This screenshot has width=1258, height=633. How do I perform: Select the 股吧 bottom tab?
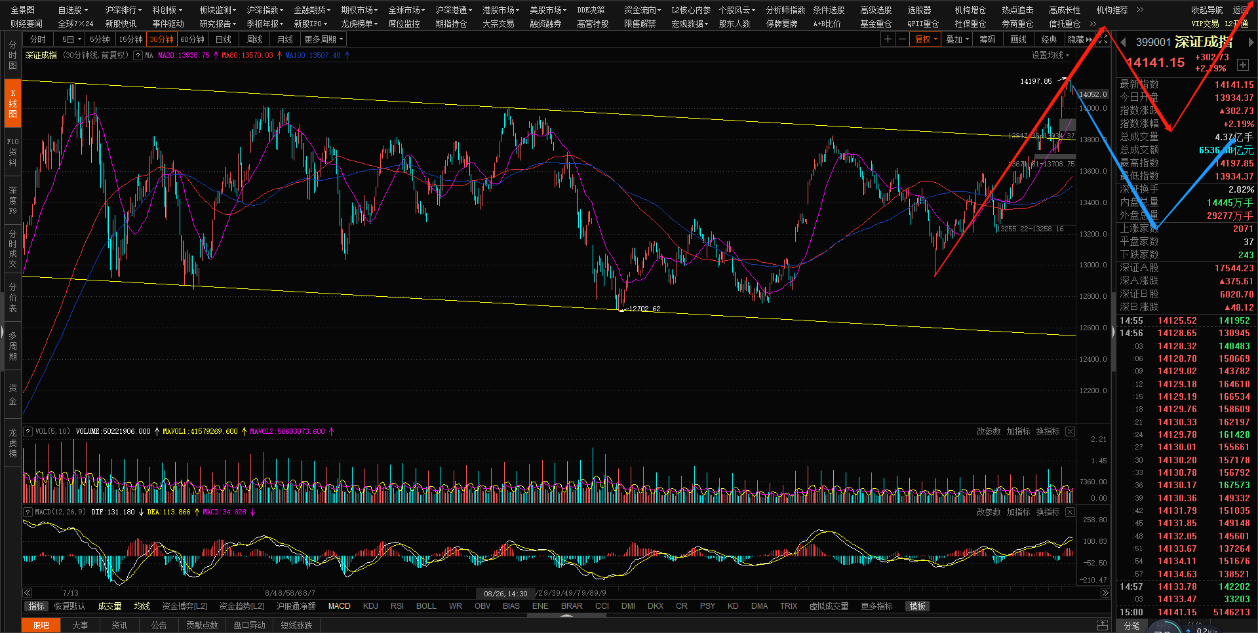(41, 625)
